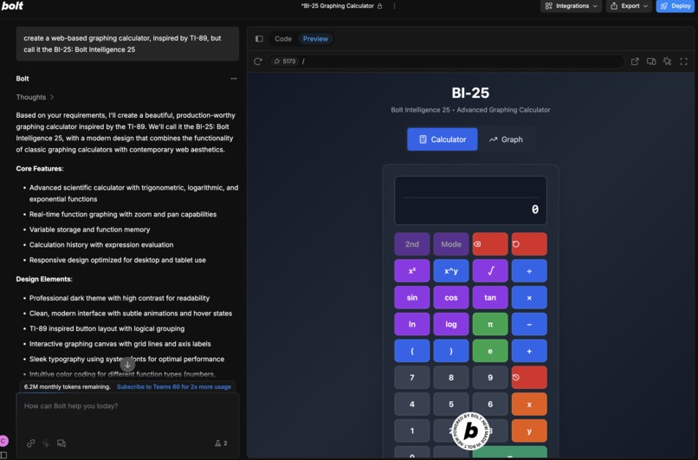Toggle the 2nd key
Screen dimensions: 698x460
[x=411, y=244]
